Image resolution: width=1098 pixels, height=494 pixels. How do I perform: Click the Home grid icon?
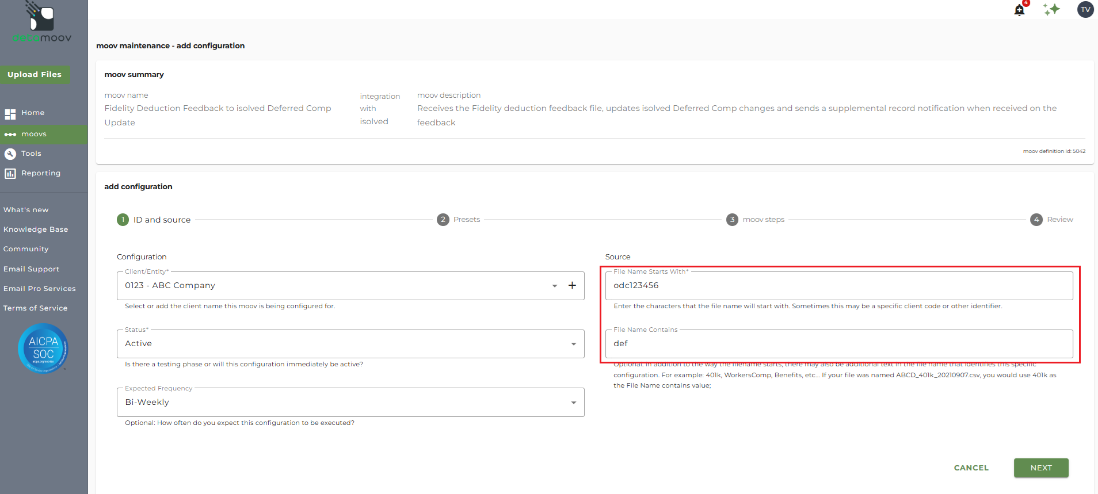[10, 113]
